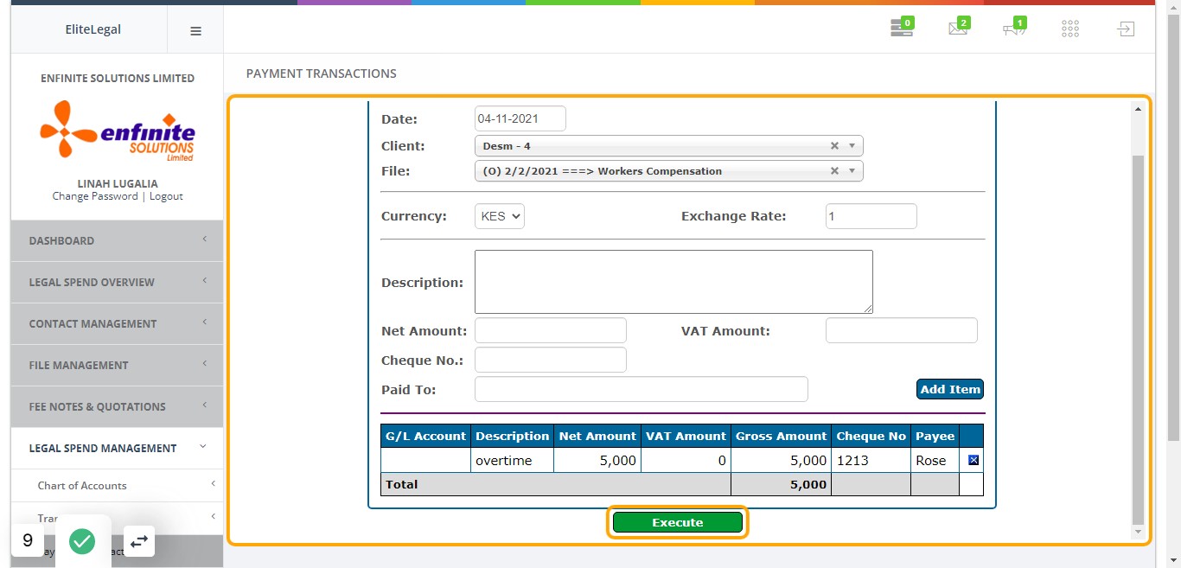Click the Change Password link

tap(95, 196)
